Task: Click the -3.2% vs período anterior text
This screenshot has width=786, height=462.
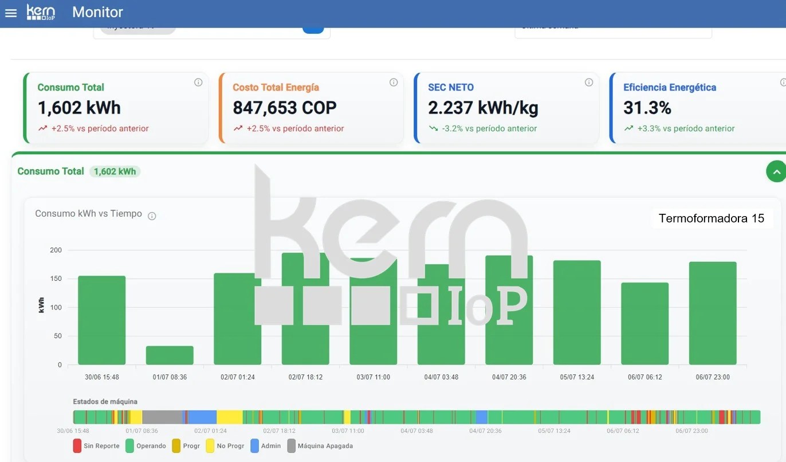Action: (490, 128)
